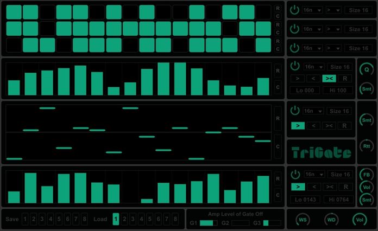Screen dimensions: 378x231
Task: Click the WS knob at bottom
Action: pyautogui.click(x=303, y=220)
